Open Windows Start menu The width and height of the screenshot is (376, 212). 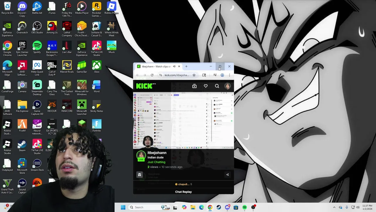[123, 207]
